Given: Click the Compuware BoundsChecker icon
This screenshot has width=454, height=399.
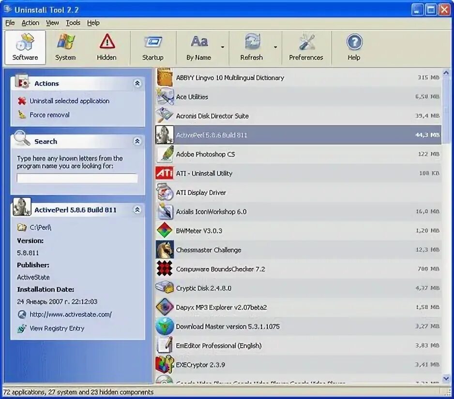Looking at the screenshot, I should coord(165,269).
